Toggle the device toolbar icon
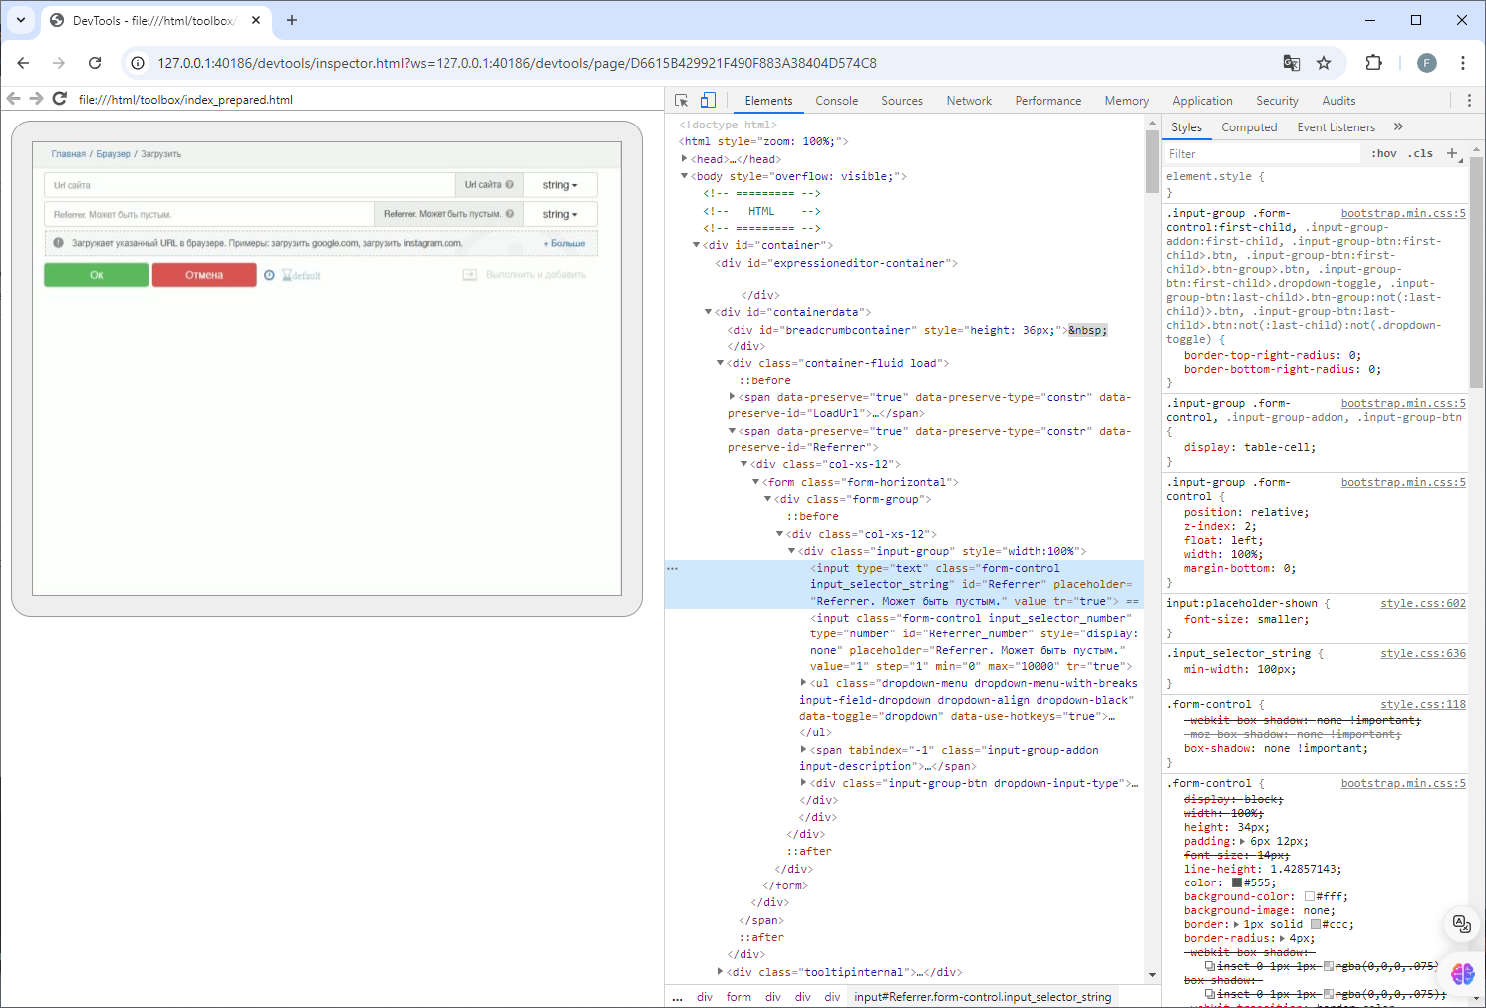Image resolution: width=1486 pixels, height=1008 pixels. coord(708,101)
